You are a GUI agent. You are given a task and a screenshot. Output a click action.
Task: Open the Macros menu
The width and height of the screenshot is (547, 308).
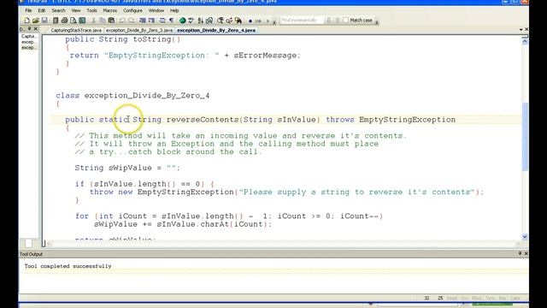[x=110, y=10]
